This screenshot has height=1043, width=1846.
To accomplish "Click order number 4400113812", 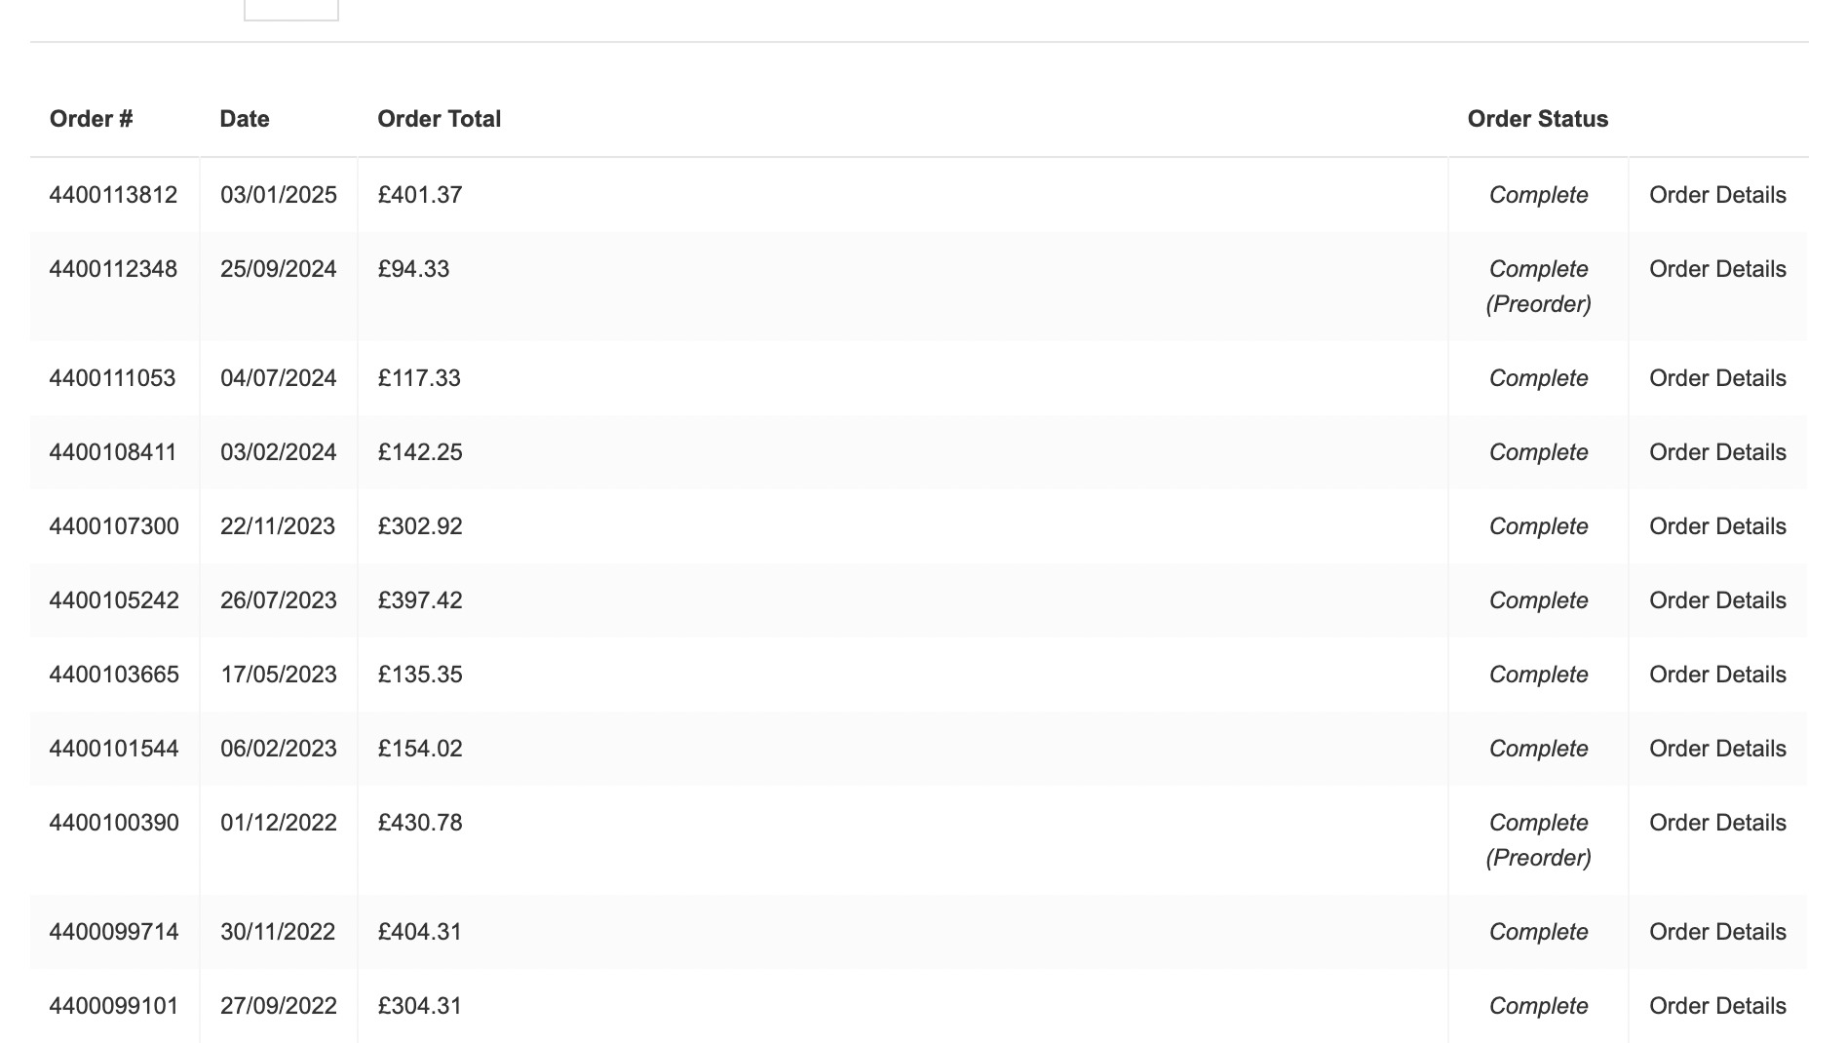I will [x=113, y=195].
